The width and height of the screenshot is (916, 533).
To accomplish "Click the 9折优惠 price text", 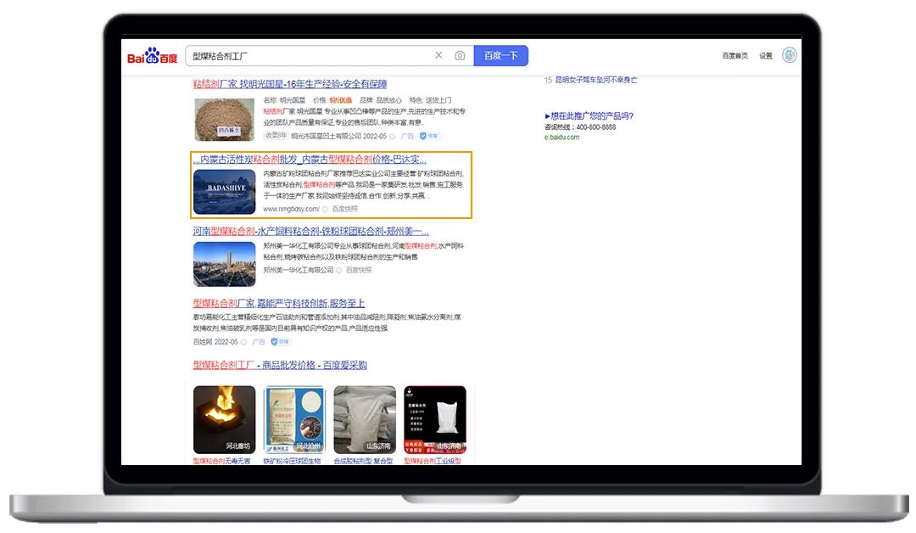I will [x=341, y=100].
